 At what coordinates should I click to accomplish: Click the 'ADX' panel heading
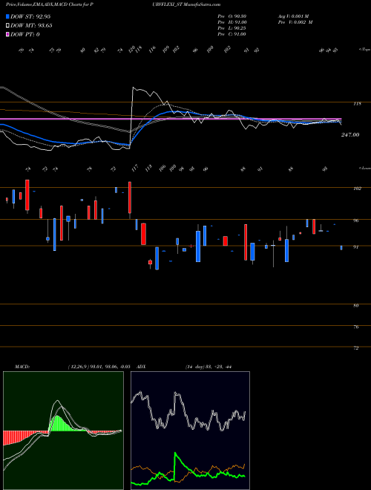142,367
